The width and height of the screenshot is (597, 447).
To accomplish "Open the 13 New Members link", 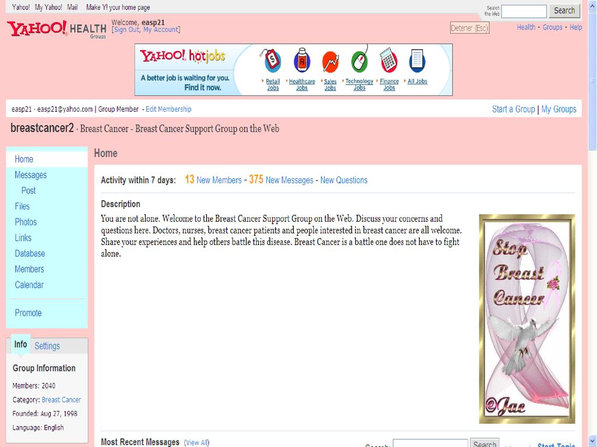I will (213, 180).
